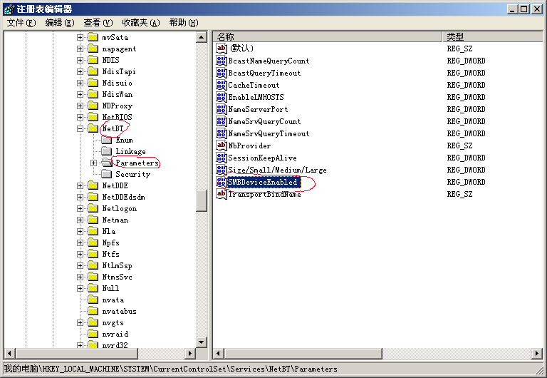Select the EnableLMHOSTS value name

(x=256, y=97)
